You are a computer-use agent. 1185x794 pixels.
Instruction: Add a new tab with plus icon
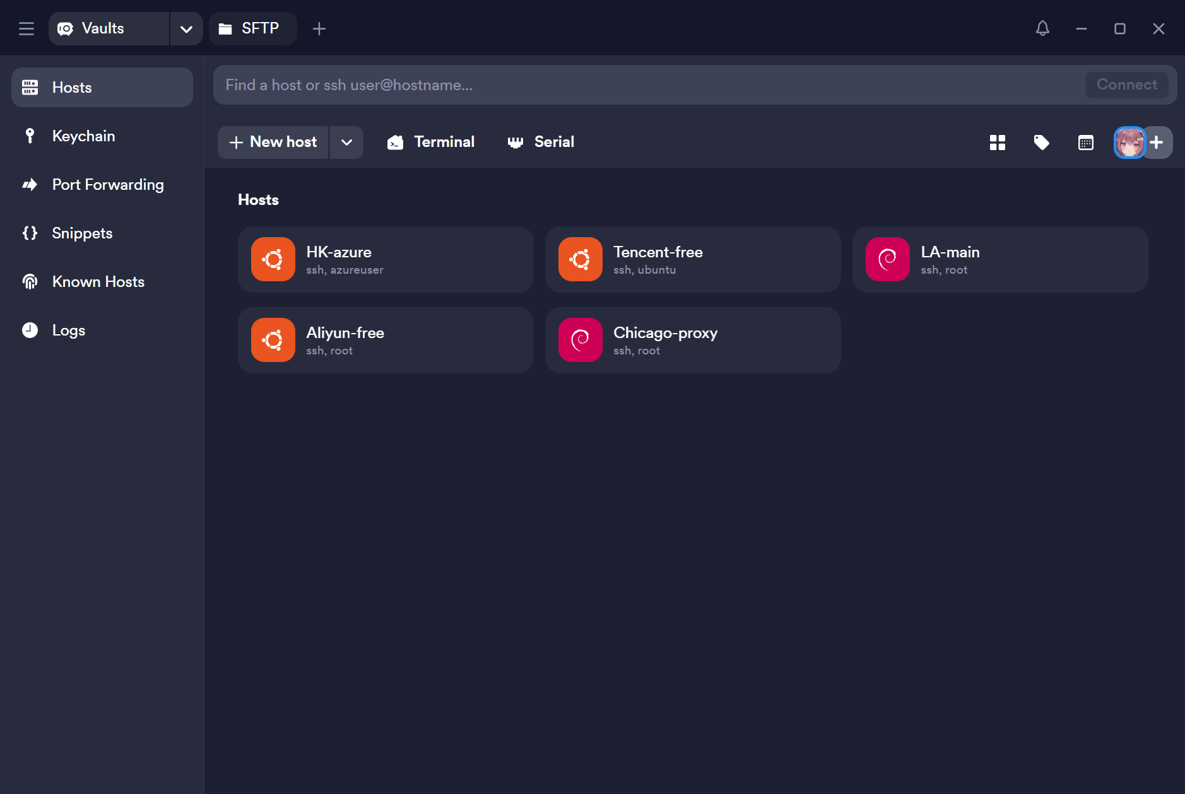tap(319, 28)
